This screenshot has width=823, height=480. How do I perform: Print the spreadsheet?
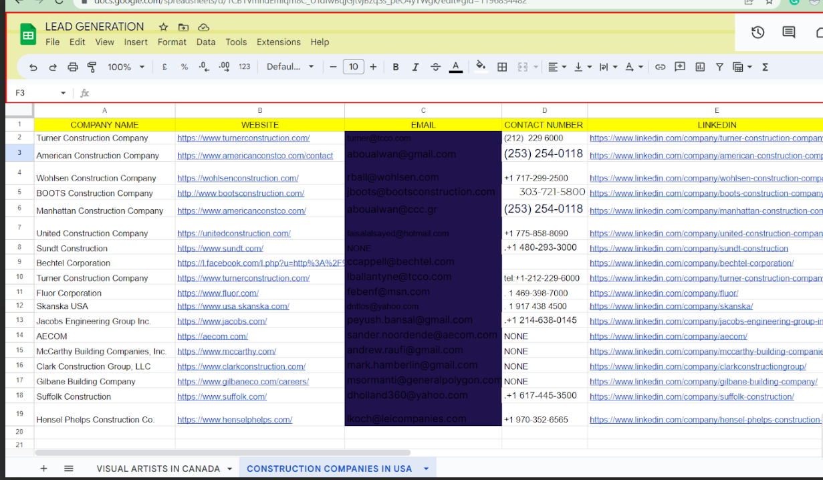(x=73, y=67)
